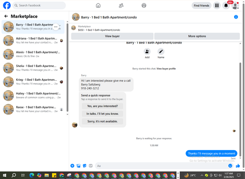Open the $650 Marketplace listing link
The width and height of the screenshot is (245, 179).
(x=99, y=30)
